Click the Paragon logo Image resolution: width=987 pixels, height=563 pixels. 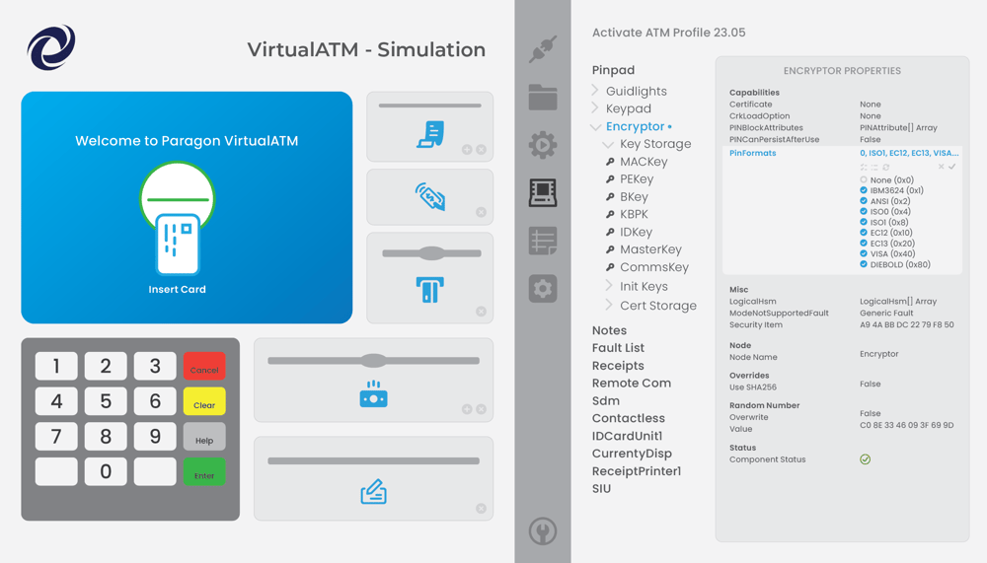[x=51, y=47]
